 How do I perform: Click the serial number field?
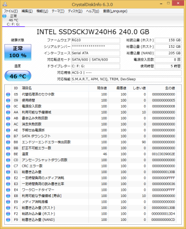(96, 47)
